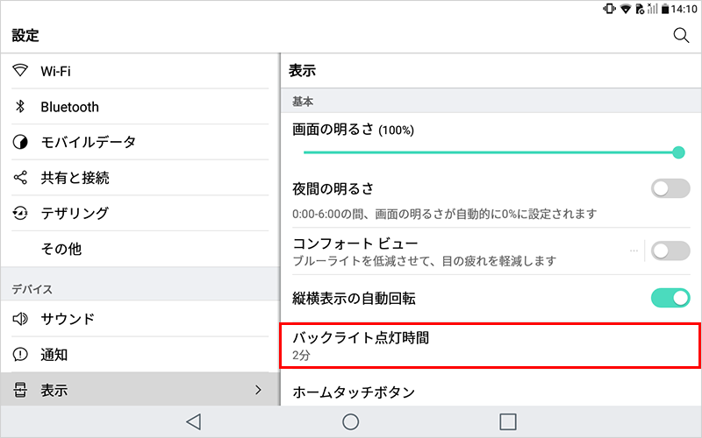
Task: Click the (100%) brightness value
Action: (397, 131)
